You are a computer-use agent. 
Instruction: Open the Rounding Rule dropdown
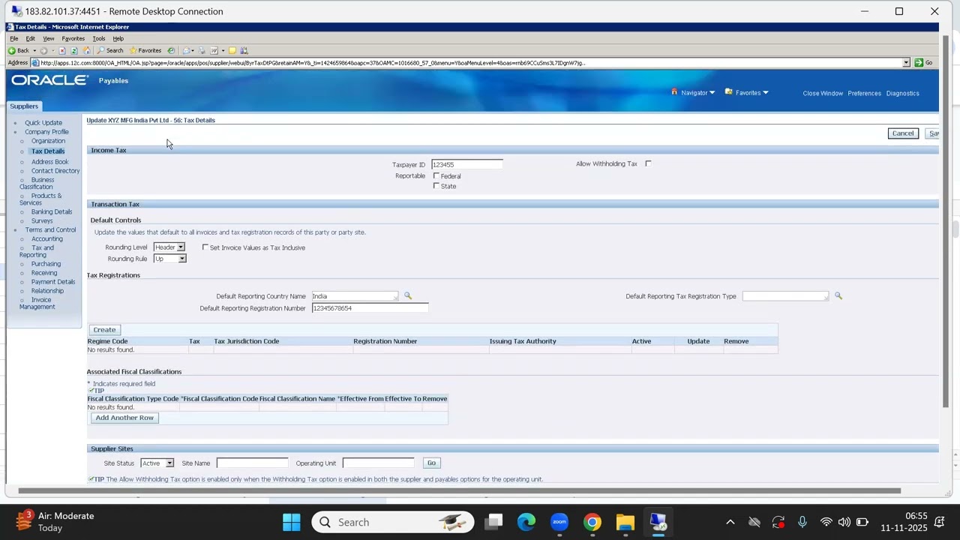[169, 258]
